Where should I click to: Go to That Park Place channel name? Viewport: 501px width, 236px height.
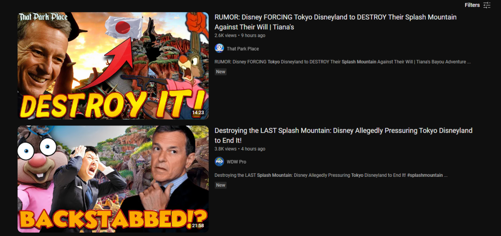243,49
